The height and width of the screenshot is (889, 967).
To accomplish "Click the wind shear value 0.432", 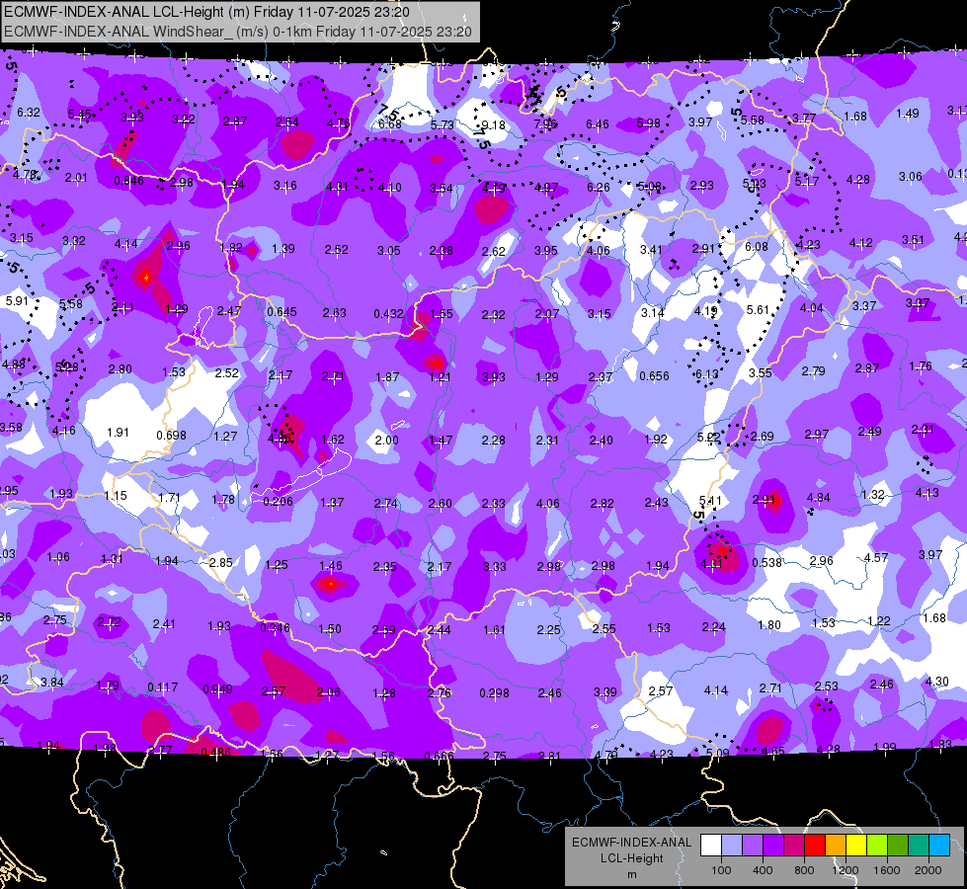I will [x=388, y=314].
